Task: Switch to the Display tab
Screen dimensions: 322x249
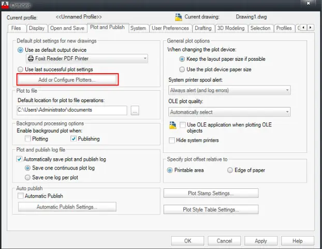Action: (37, 28)
